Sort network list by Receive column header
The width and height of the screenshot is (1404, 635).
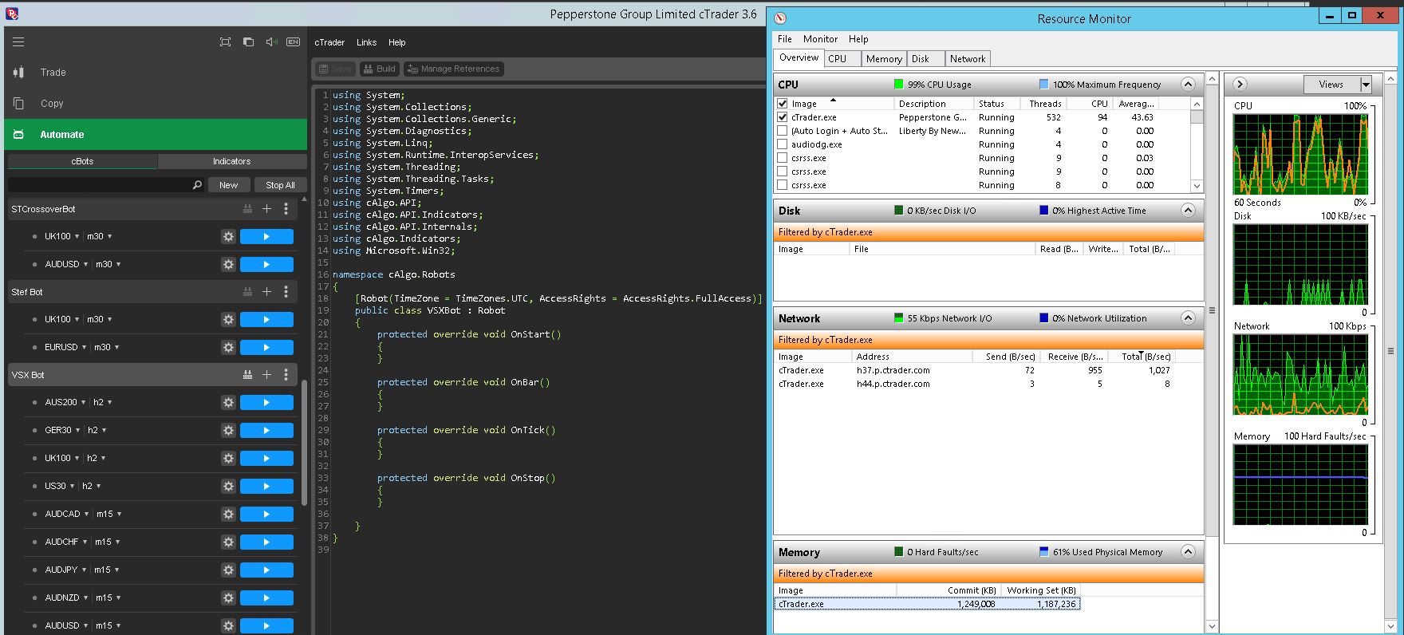[x=1075, y=357]
